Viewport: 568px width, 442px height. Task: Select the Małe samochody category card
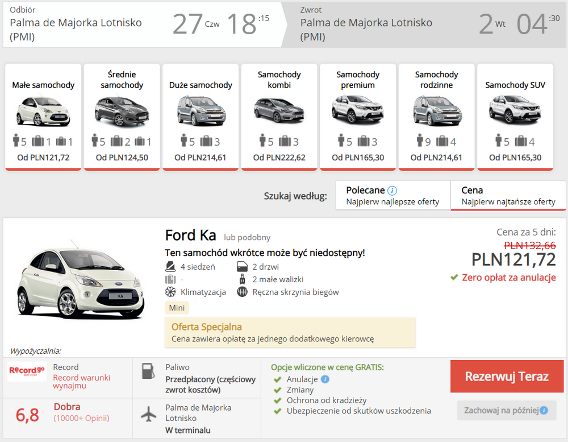point(43,117)
